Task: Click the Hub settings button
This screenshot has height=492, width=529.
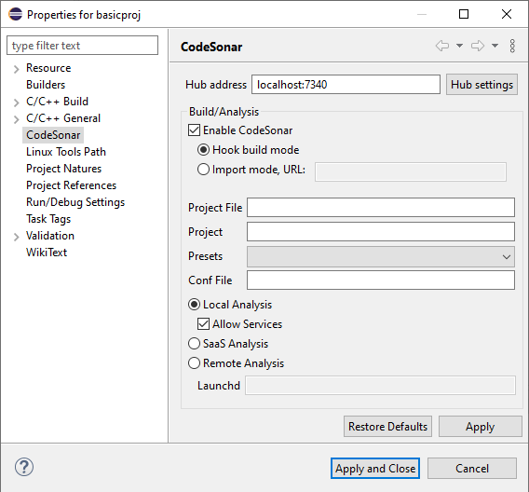Action: (x=482, y=85)
